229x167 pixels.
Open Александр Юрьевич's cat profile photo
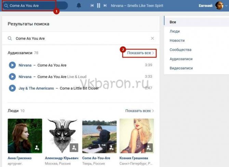click(x=62, y=136)
